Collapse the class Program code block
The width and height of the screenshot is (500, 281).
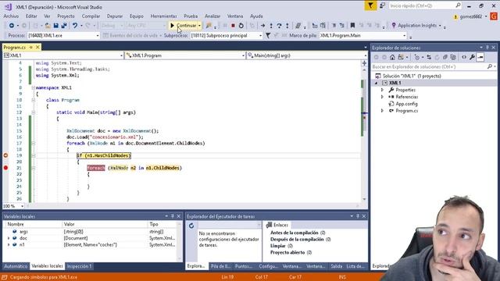coord(33,100)
